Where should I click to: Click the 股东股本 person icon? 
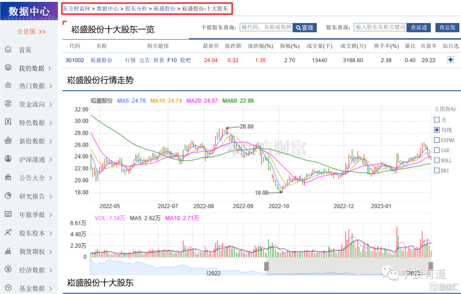point(8,233)
